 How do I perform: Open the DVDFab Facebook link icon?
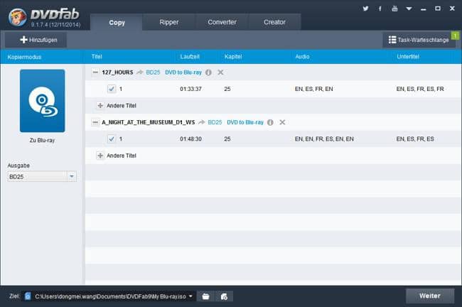click(x=380, y=9)
